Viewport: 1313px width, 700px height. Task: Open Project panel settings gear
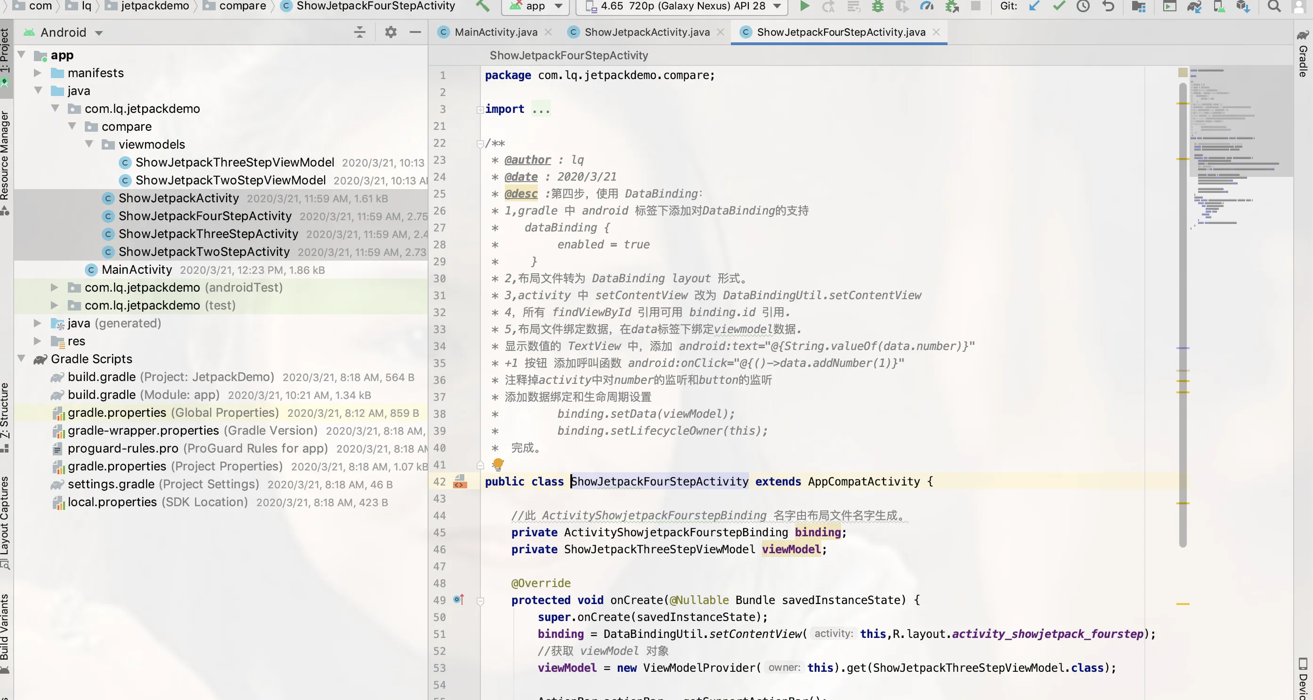(x=390, y=32)
